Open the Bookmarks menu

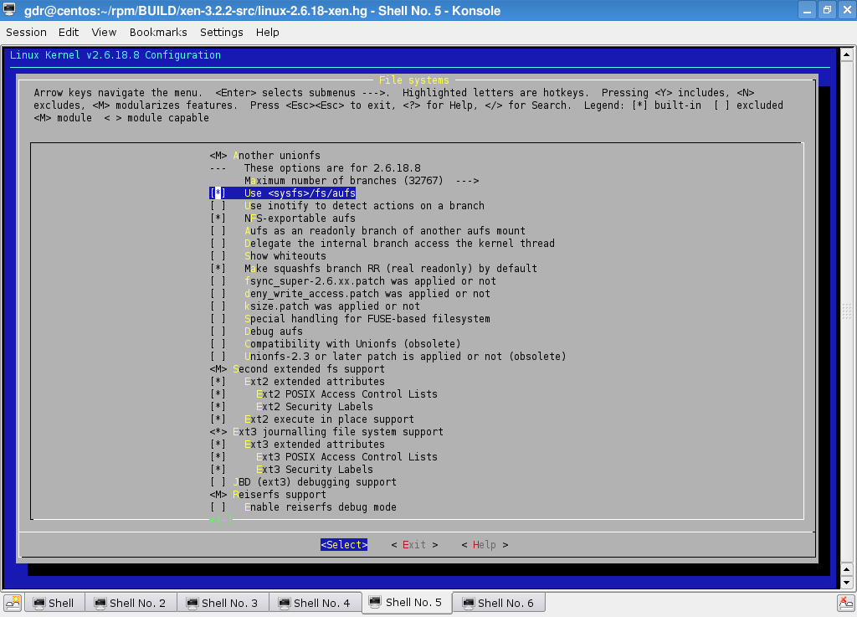(x=159, y=32)
